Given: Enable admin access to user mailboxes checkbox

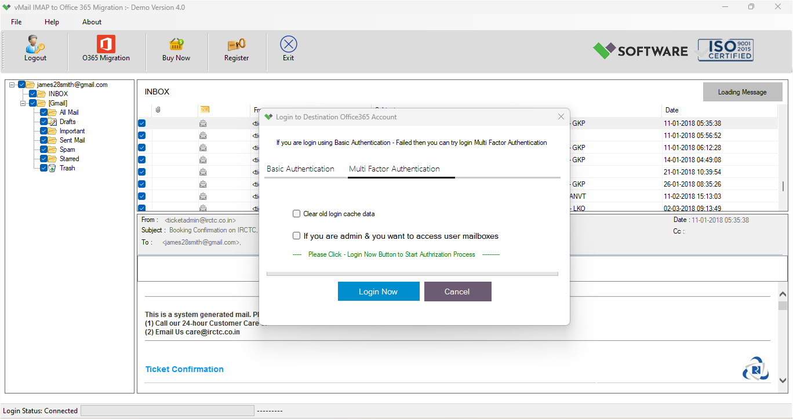Looking at the screenshot, I should pos(297,236).
